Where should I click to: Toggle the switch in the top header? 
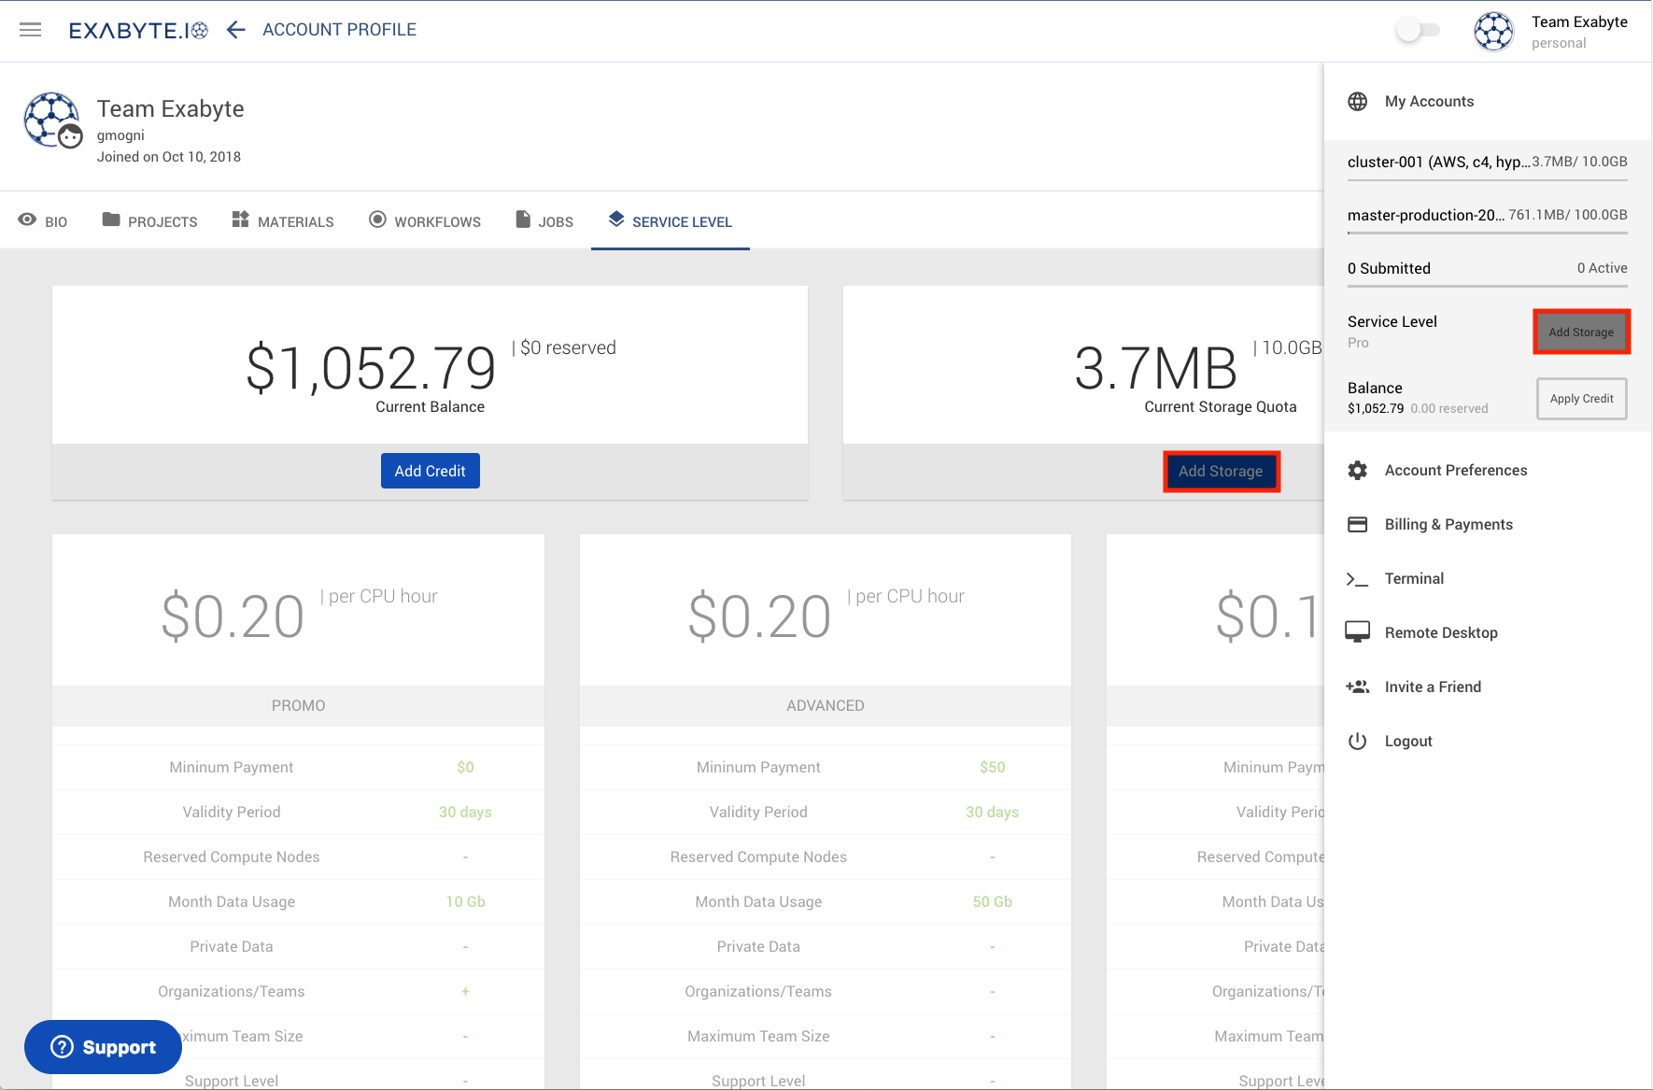pos(1417,30)
